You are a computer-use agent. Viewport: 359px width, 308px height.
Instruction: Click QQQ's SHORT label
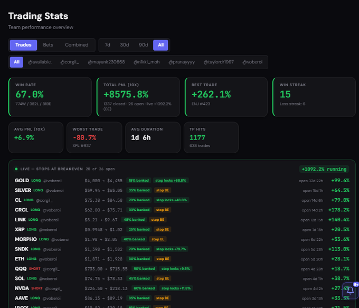click(x=34, y=269)
